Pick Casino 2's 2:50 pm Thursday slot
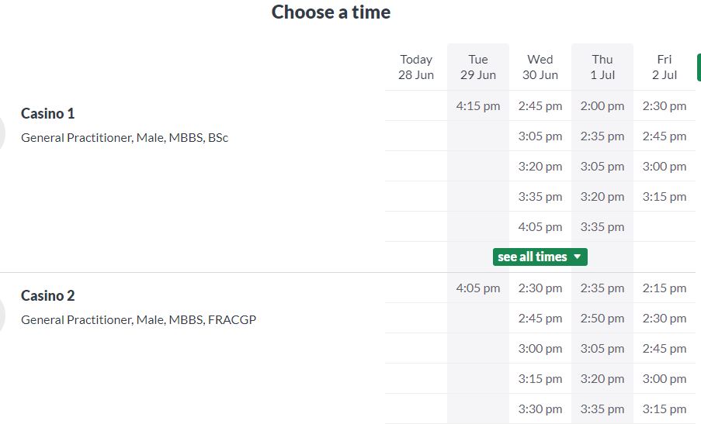Image resolution: width=701 pixels, height=424 pixels. pyautogui.click(x=602, y=319)
